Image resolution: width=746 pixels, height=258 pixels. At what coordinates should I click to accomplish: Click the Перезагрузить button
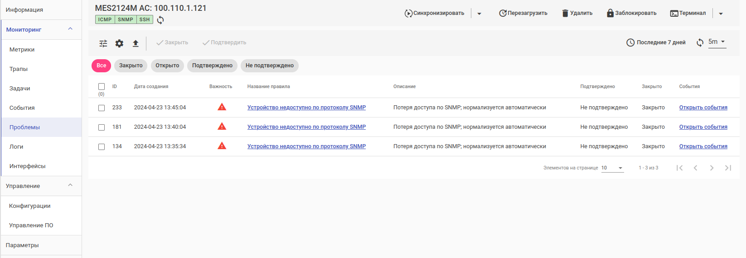coord(523,13)
